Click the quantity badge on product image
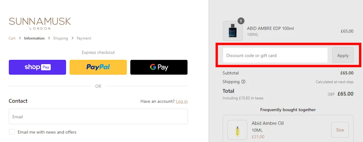 241,21
